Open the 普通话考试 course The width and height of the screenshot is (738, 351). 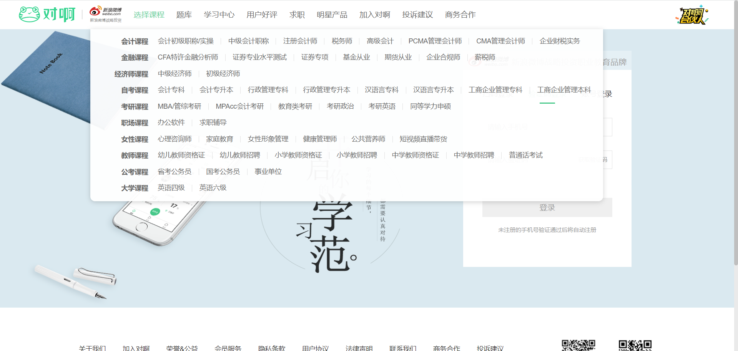[x=526, y=155]
